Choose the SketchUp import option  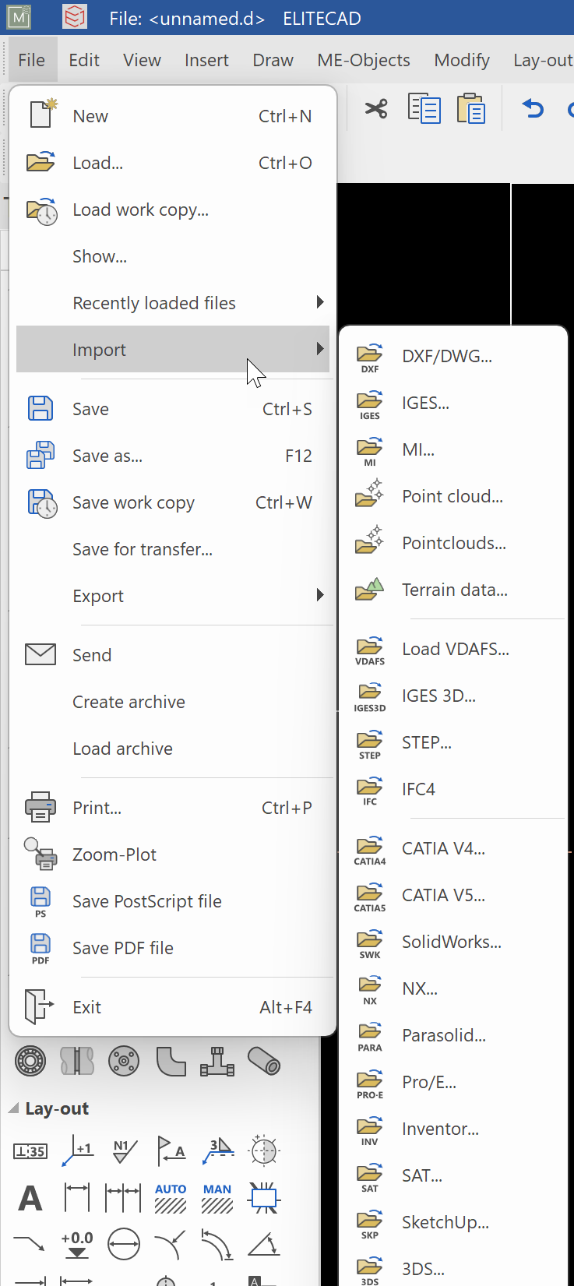point(445,1221)
